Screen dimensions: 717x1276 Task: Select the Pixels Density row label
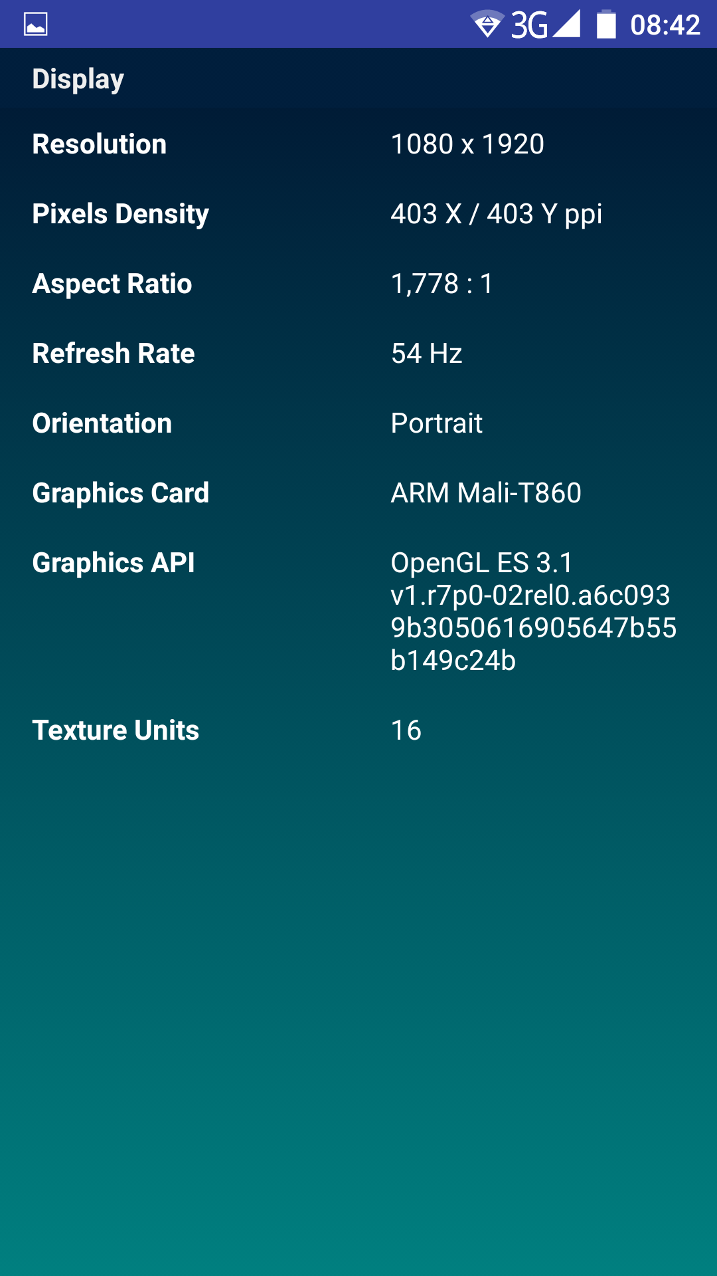tap(121, 214)
